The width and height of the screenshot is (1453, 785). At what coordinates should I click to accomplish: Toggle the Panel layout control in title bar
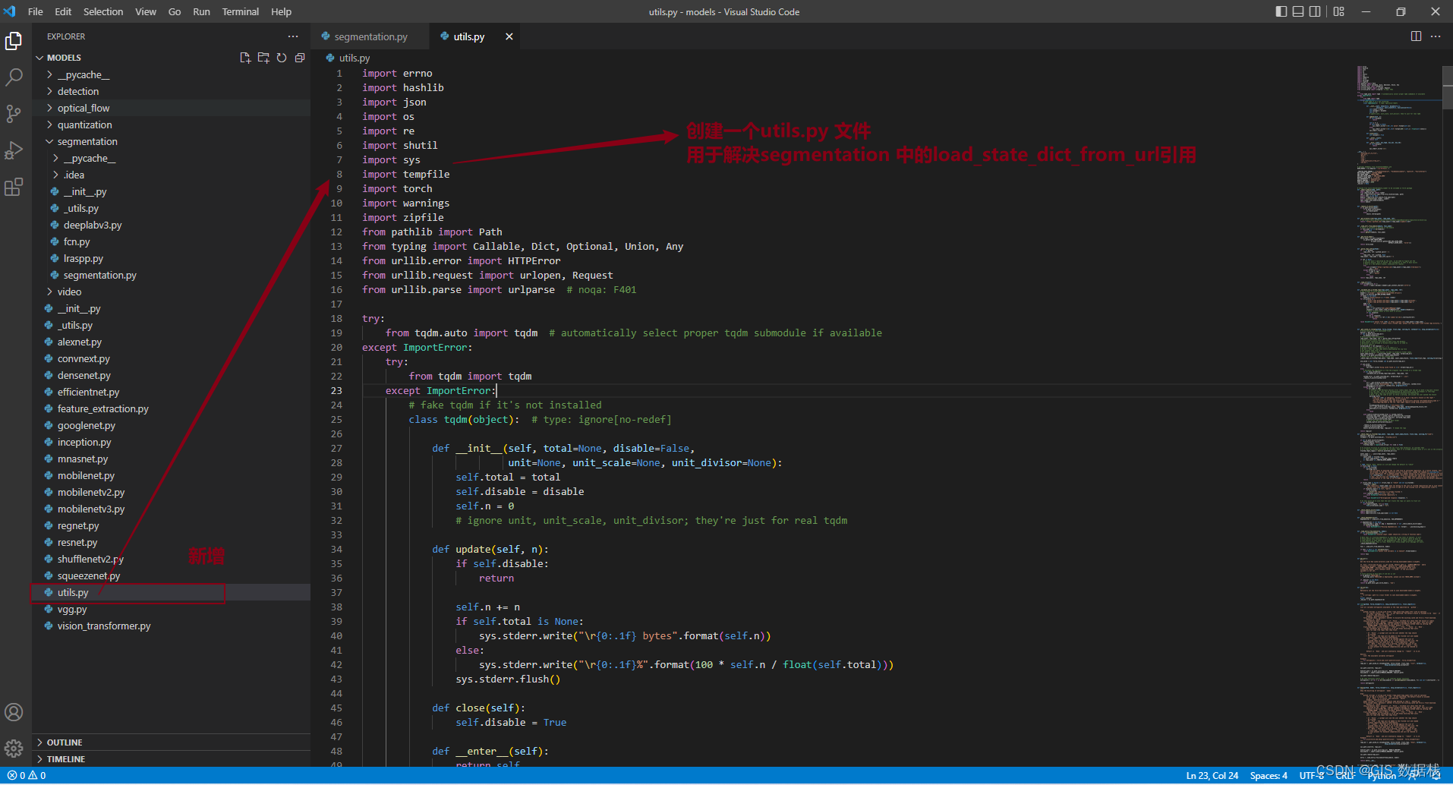(1298, 11)
